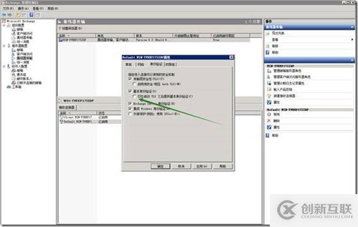Open 客户端访问 under 服务器配置

pyautogui.click(x=25, y=54)
